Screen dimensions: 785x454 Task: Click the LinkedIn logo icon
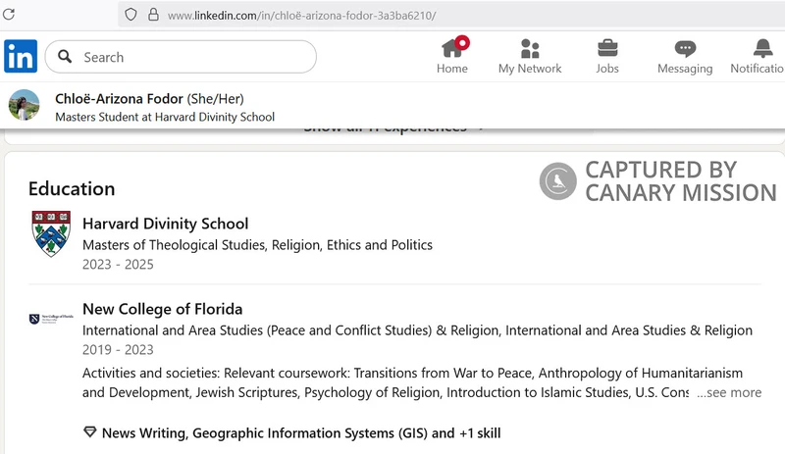coord(21,56)
